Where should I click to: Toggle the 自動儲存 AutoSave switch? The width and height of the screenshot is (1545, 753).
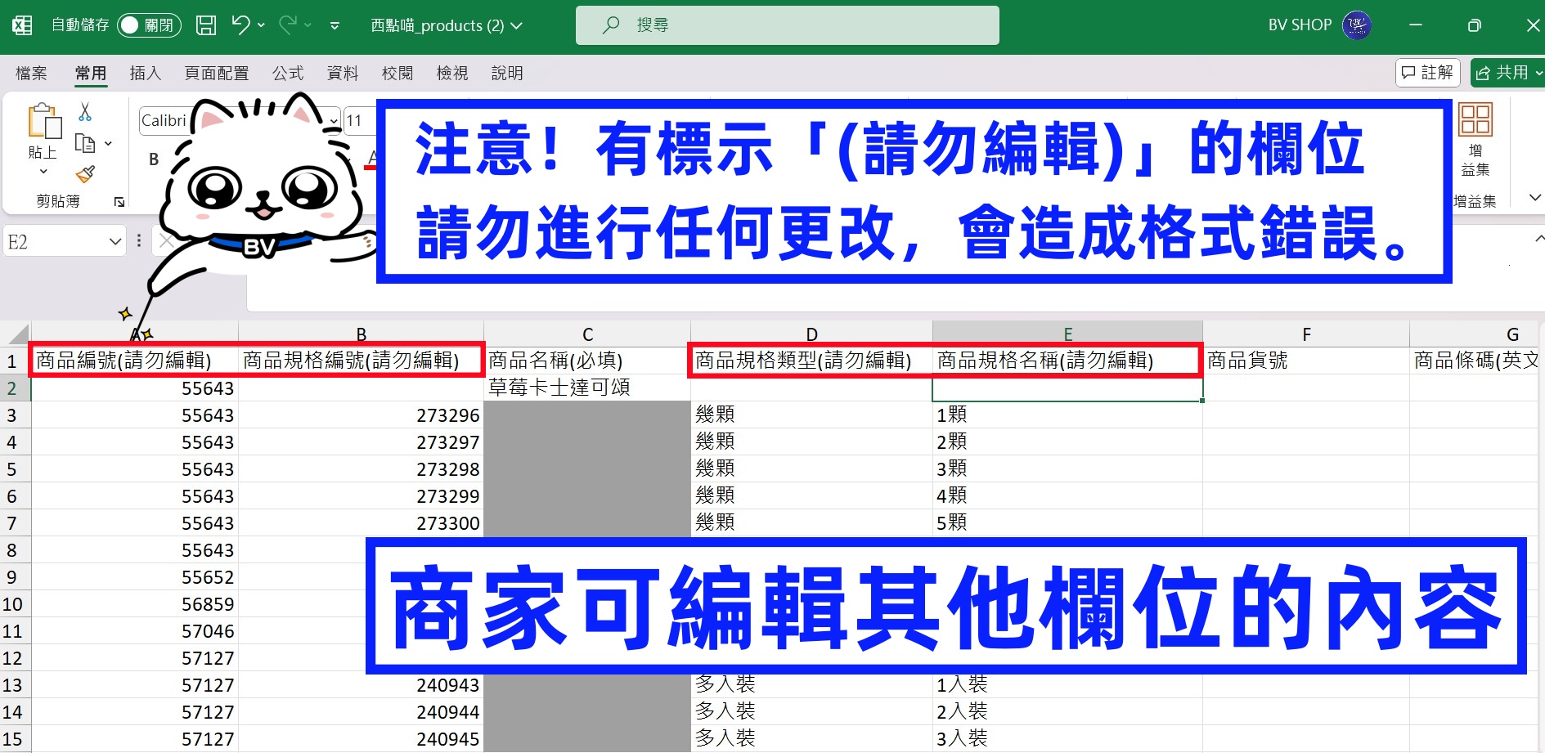tap(149, 25)
